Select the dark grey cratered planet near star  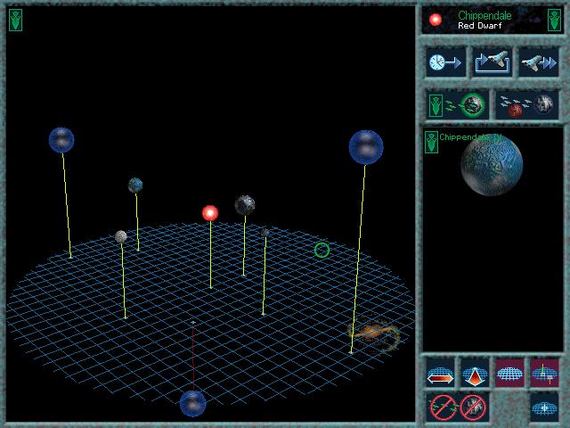245,205
